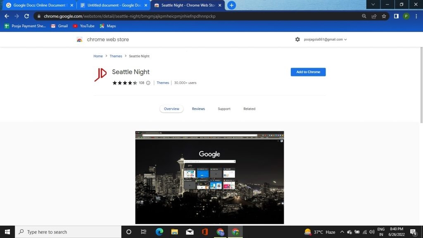Click the Windows taskbar search box

pyautogui.click(x=68, y=232)
